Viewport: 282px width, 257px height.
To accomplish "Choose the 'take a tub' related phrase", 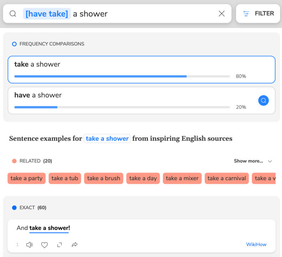I will 65,178.
